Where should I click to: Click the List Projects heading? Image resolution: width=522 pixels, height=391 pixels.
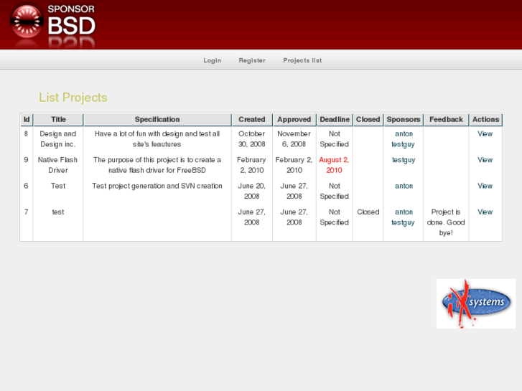pyautogui.click(x=73, y=98)
